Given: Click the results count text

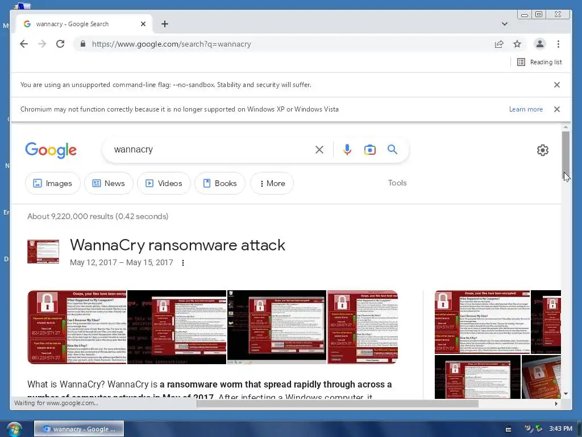Looking at the screenshot, I should click(98, 216).
